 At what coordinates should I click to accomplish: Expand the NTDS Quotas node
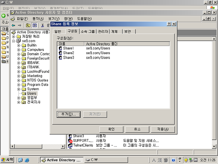[x=19, y=80]
